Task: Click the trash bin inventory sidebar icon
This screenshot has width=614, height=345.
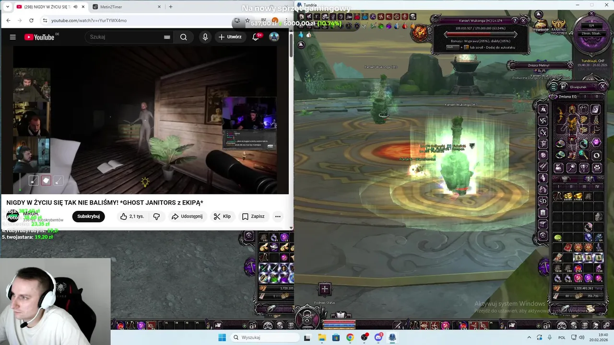Action: coord(543,213)
